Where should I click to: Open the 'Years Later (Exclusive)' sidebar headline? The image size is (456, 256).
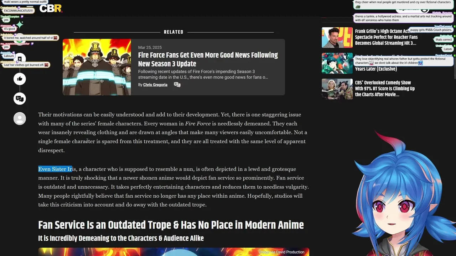click(x=376, y=69)
